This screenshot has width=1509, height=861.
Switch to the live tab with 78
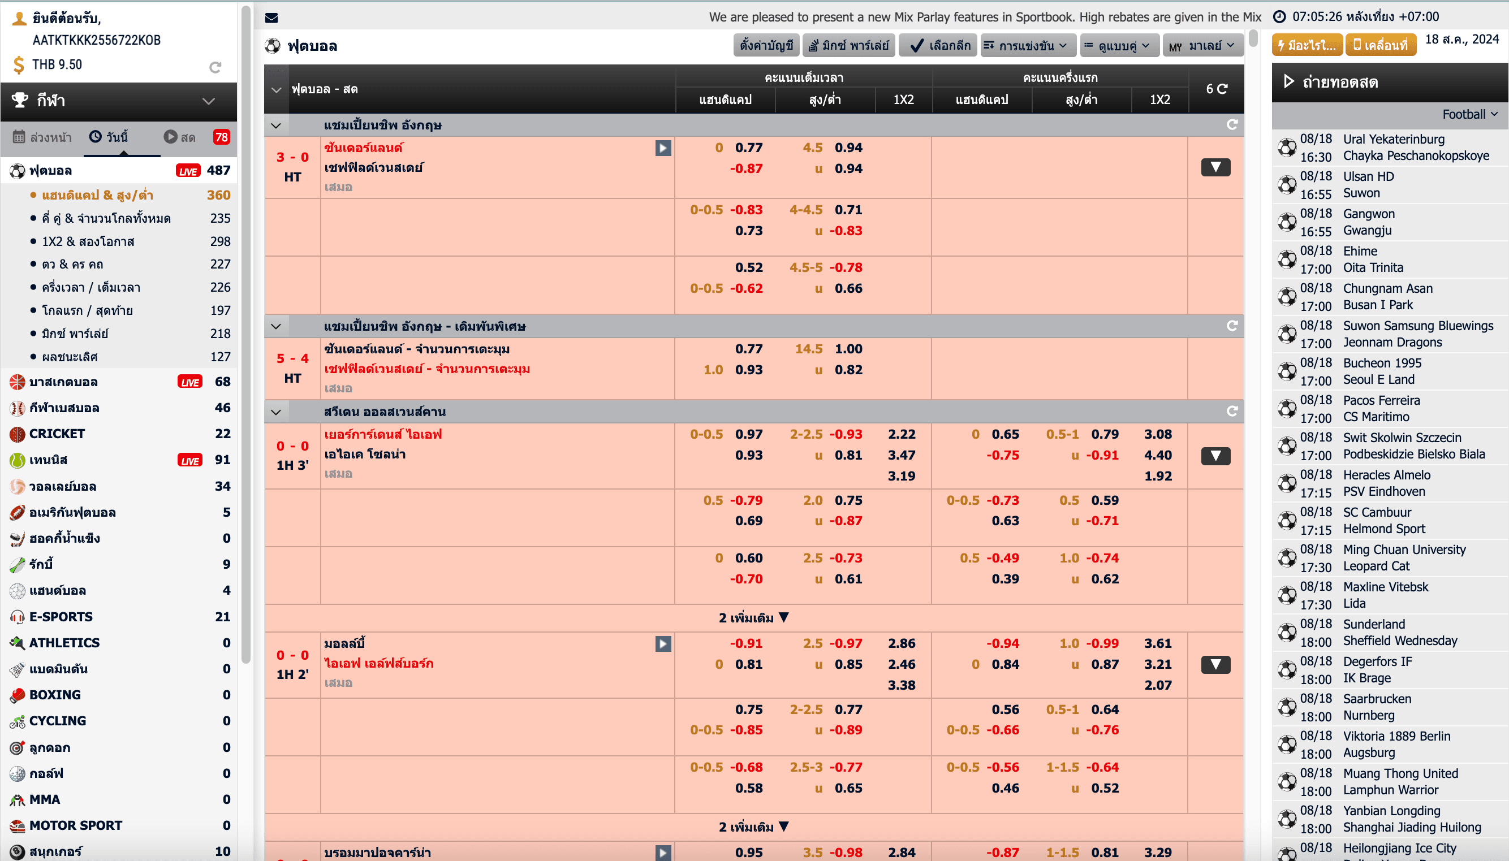coord(196,137)
